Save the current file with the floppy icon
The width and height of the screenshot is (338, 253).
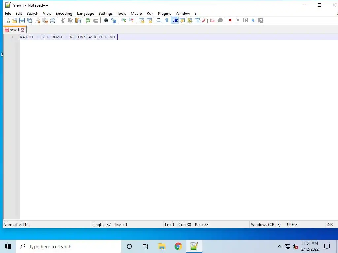[x=22, y=20]
